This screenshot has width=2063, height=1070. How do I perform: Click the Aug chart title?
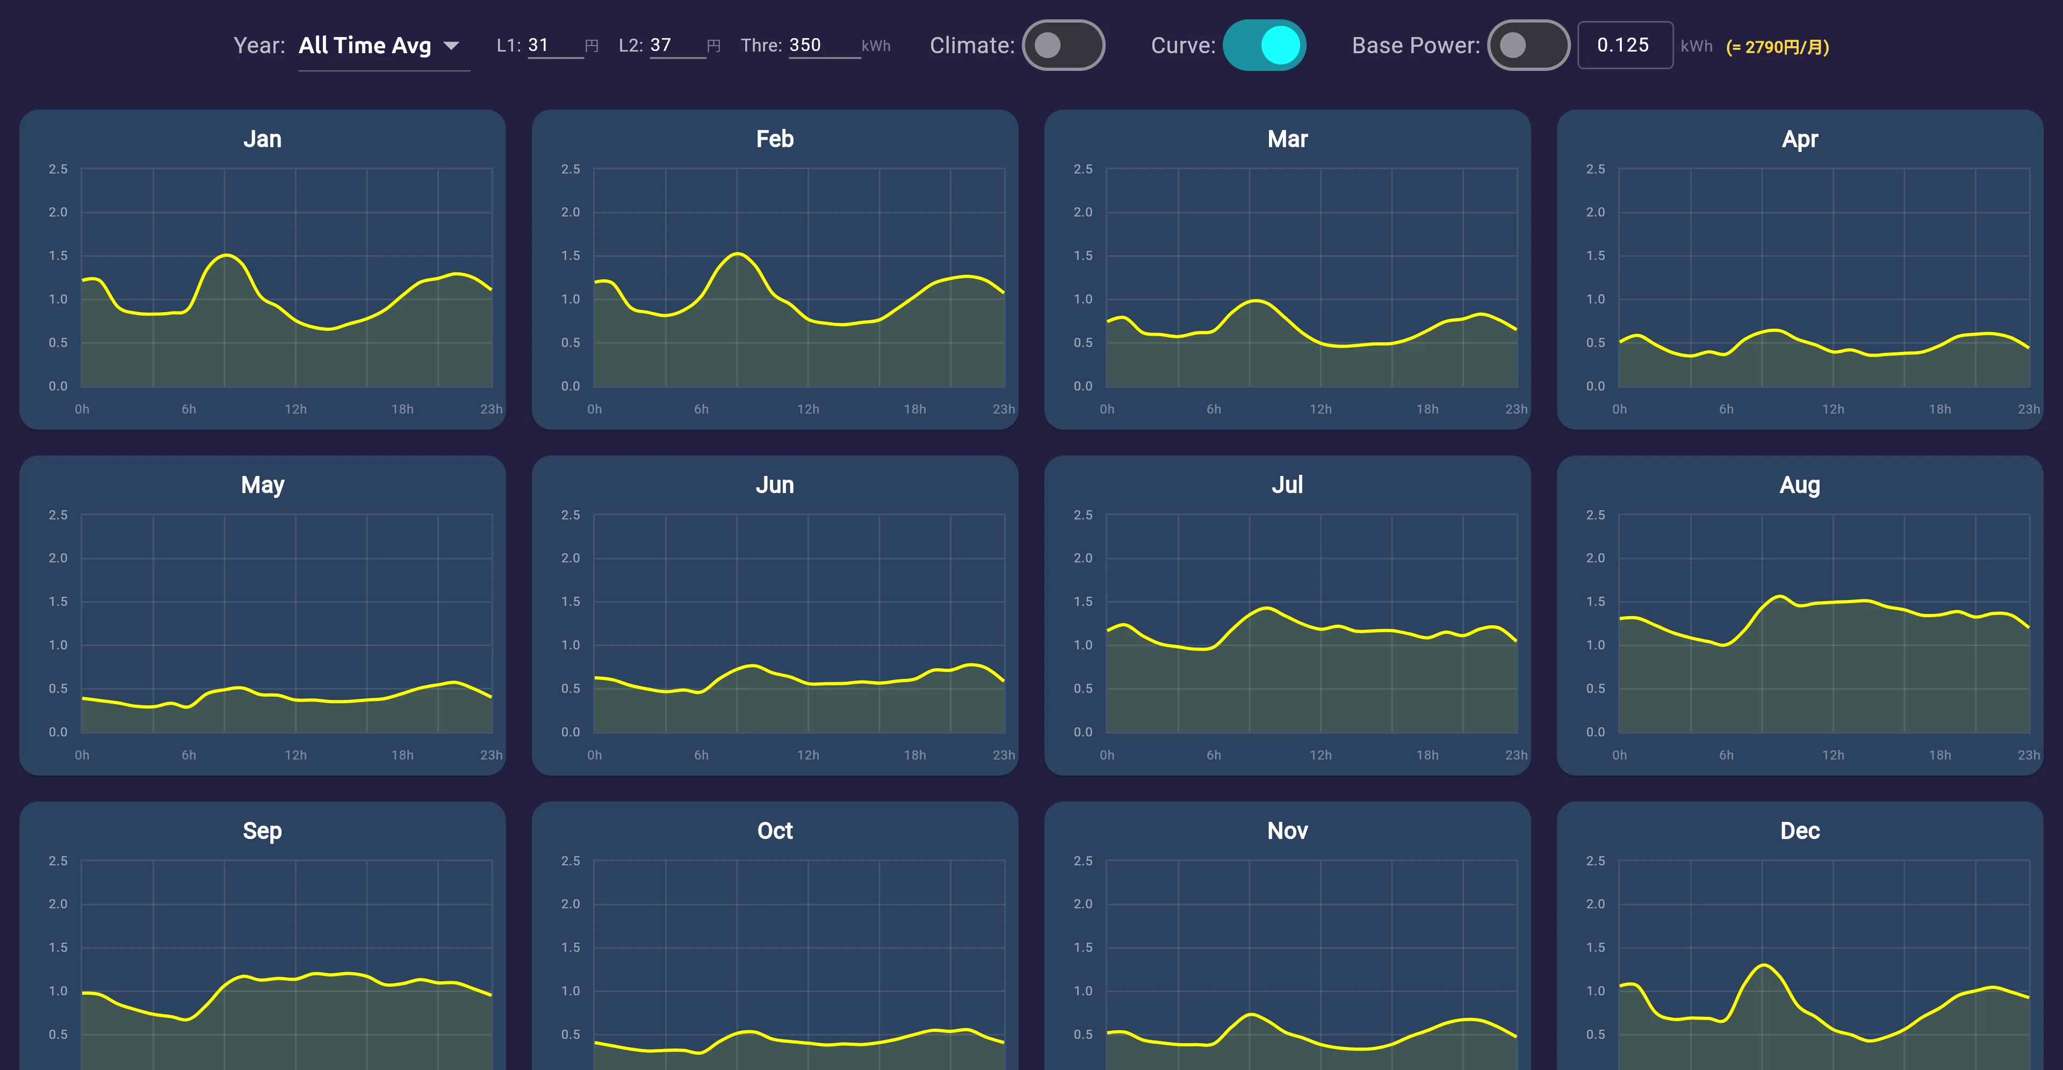pos(1800,486)
